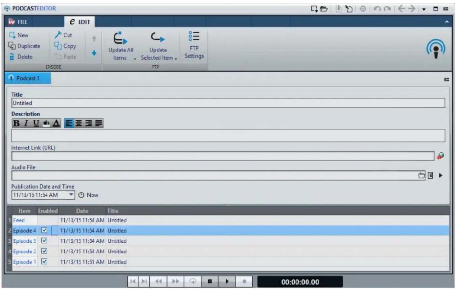Open the Publication Date and Time dropdown

[71, 195]
